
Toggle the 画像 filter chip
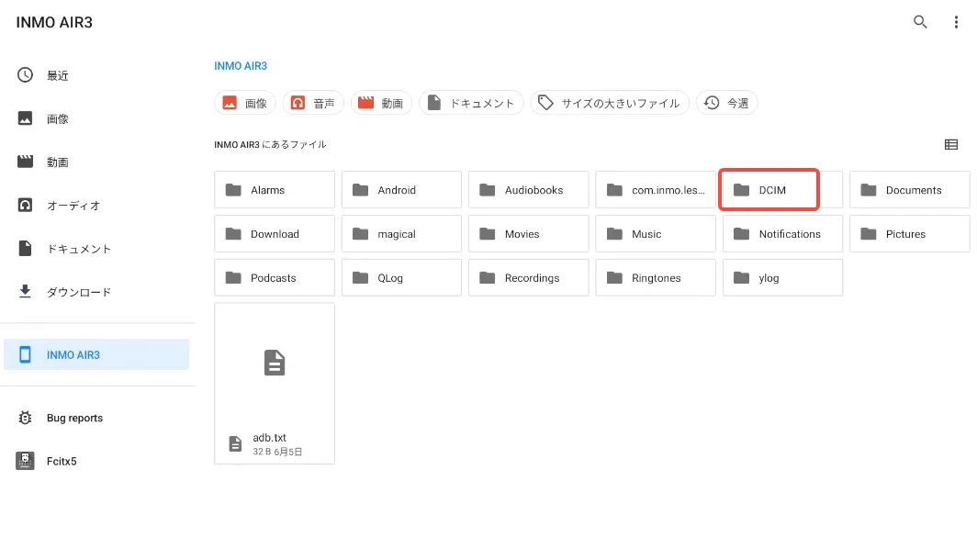(x=245, y=103)
